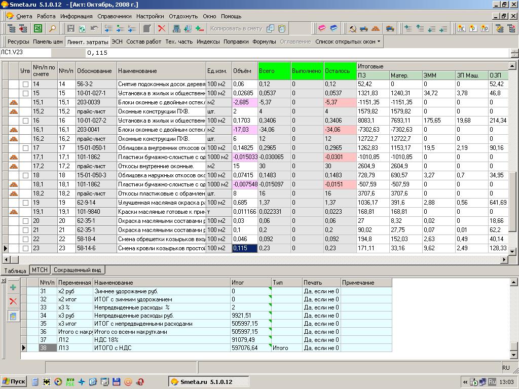
Task: Add a row with the green plus
Action: tap(13, 287)
